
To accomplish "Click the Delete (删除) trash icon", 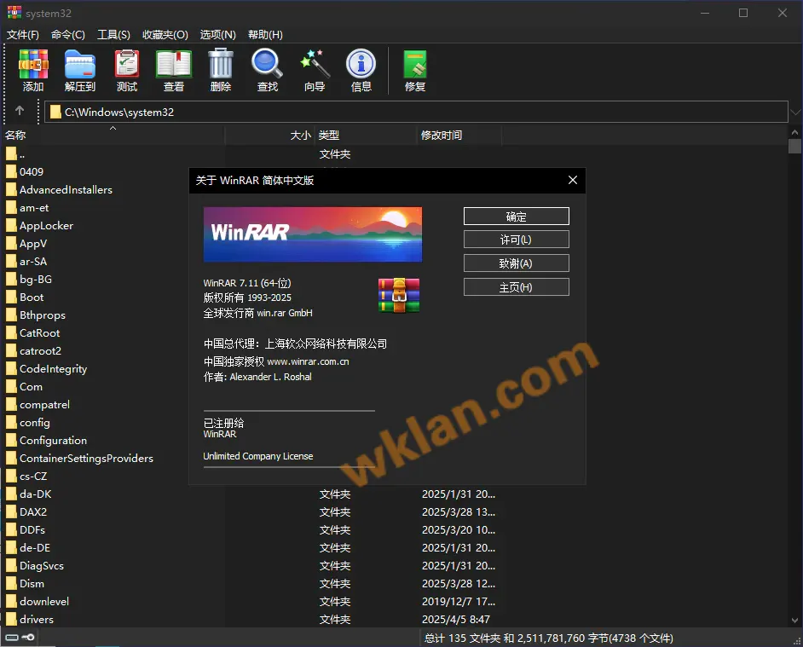I will pyautogui.click(x=221, y=70).
